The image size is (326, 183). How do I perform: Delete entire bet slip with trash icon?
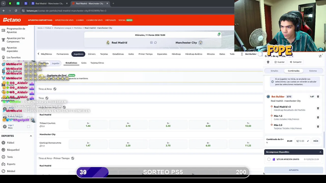tap(268, 62)
